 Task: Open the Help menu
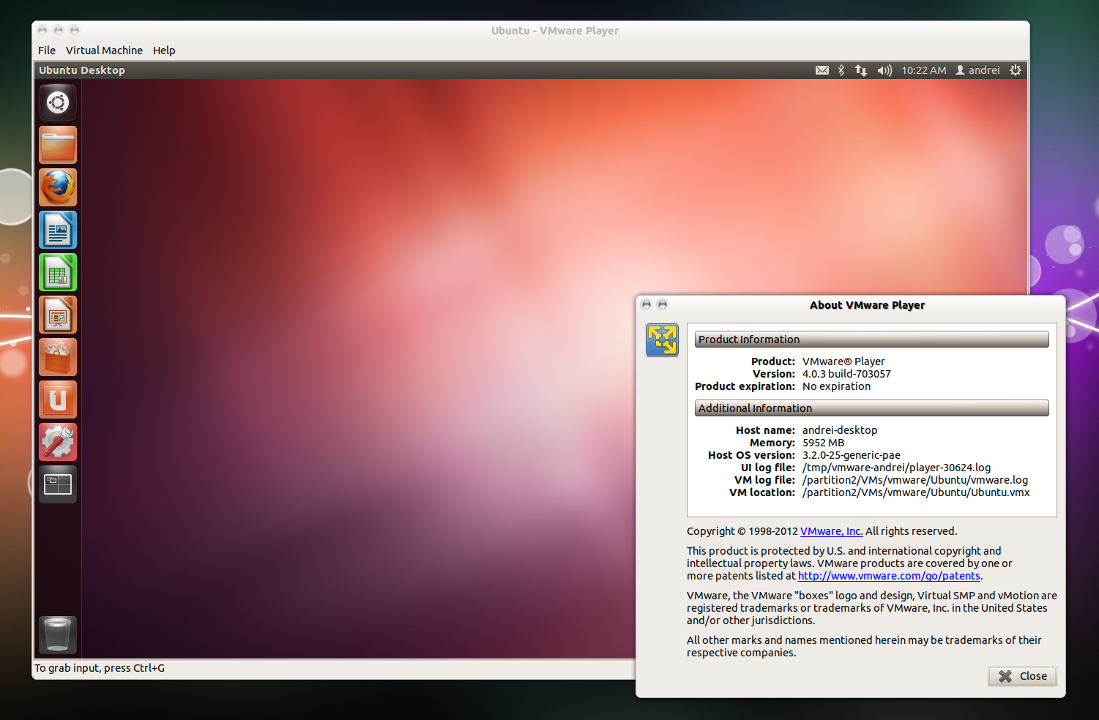tap(164, 50)
